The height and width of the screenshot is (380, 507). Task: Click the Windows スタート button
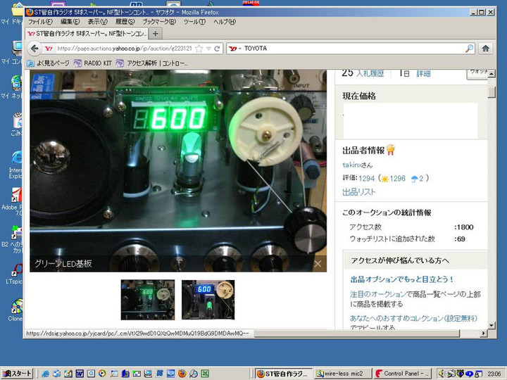click(17, 373)
